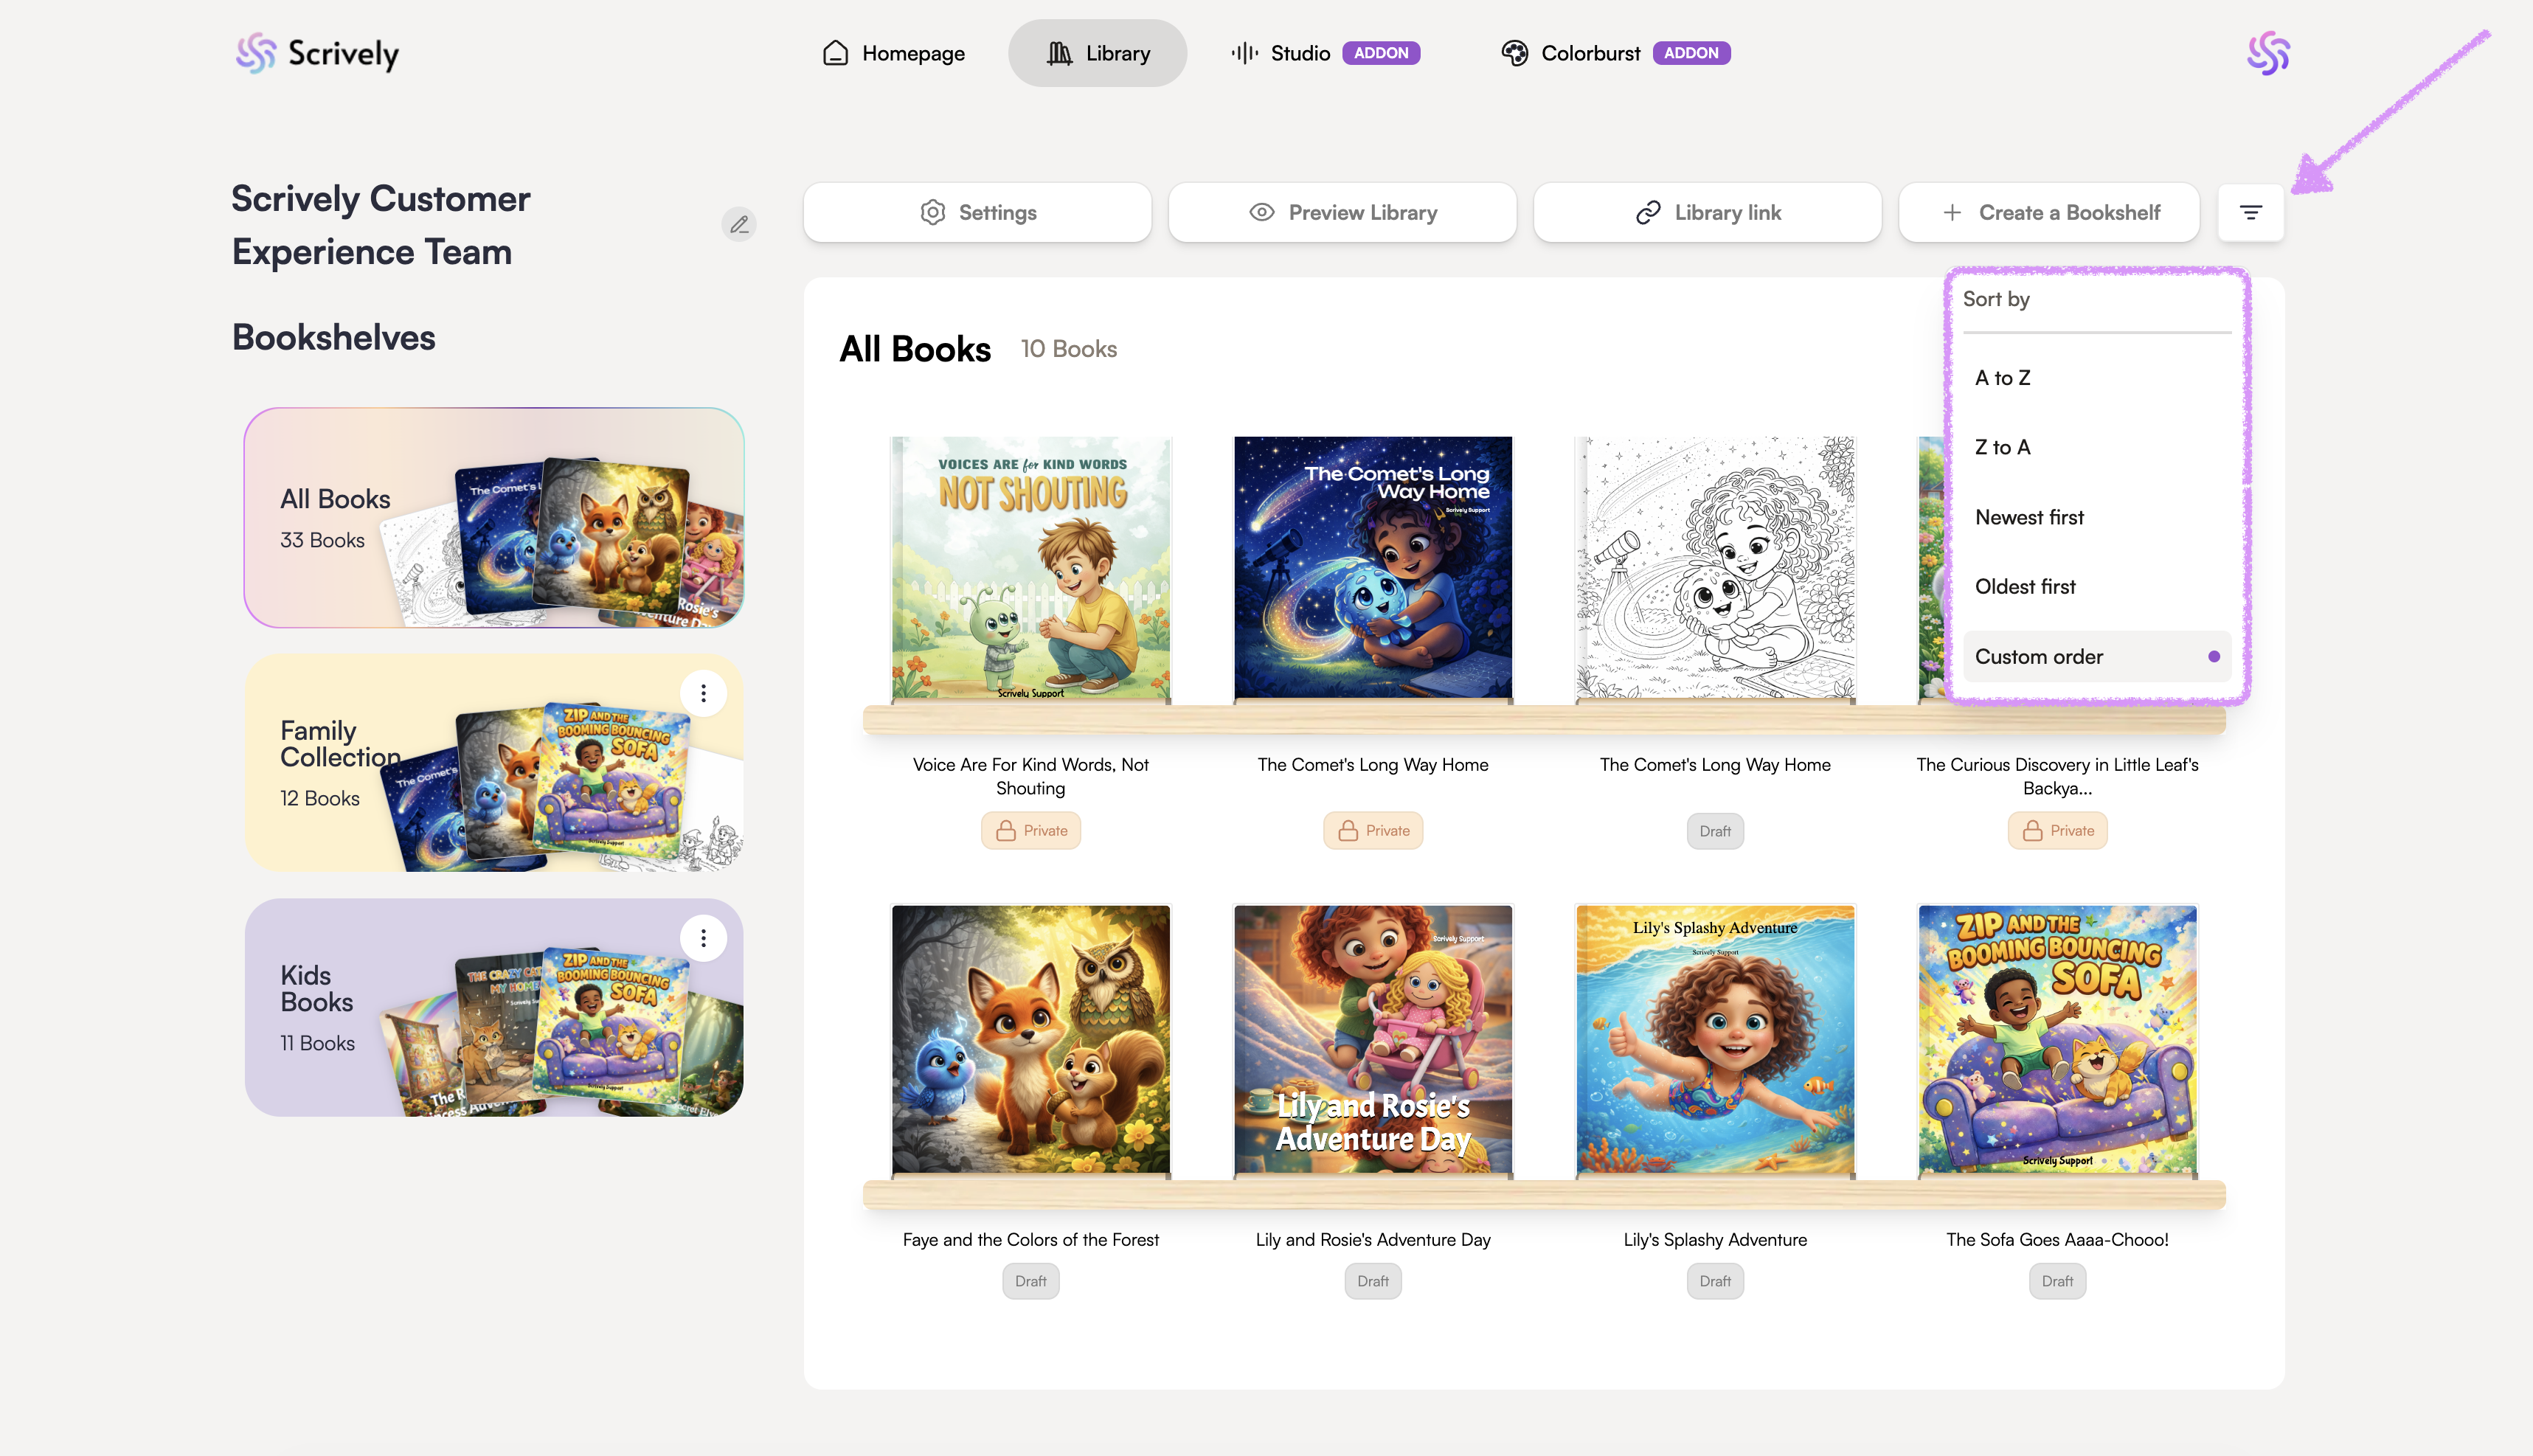Go to the Homepage tab
Viewport: 2533px width, 1456px height.
[x=893, y=53]
